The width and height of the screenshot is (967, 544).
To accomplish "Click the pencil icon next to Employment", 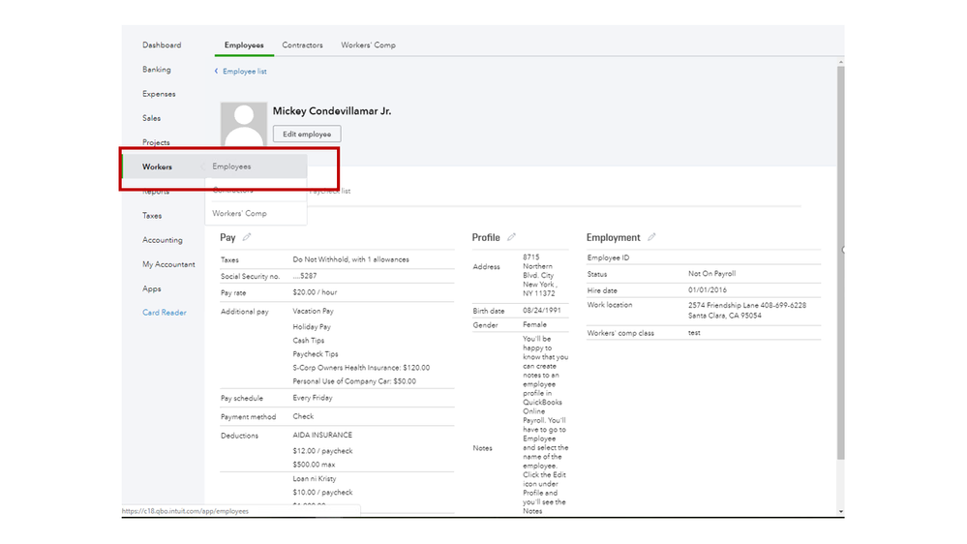I will click(651, 237).
